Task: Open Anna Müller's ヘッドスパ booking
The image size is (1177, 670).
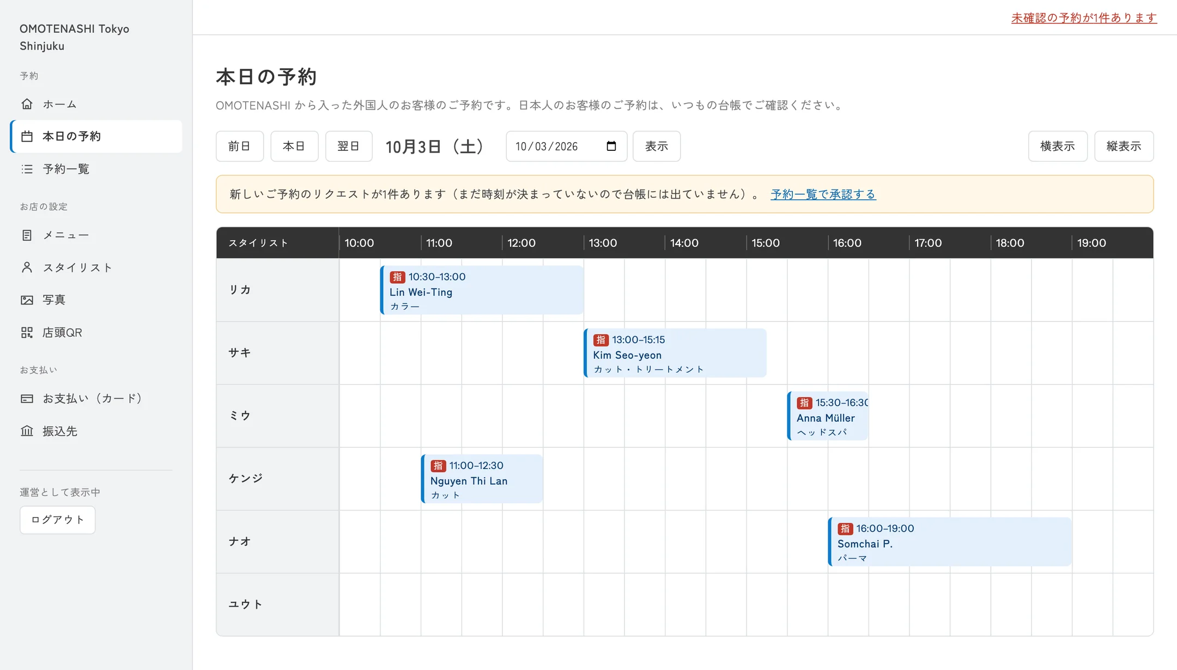Action: click(x=828, y=416)
